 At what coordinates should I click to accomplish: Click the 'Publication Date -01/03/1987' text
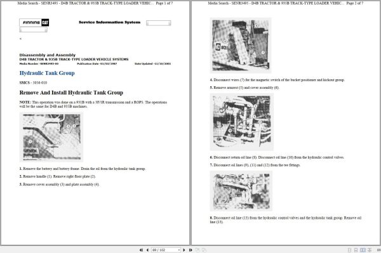97,64
